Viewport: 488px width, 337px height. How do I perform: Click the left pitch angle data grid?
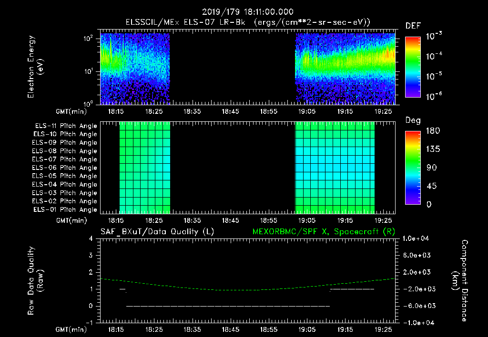(x=145, y=168)
